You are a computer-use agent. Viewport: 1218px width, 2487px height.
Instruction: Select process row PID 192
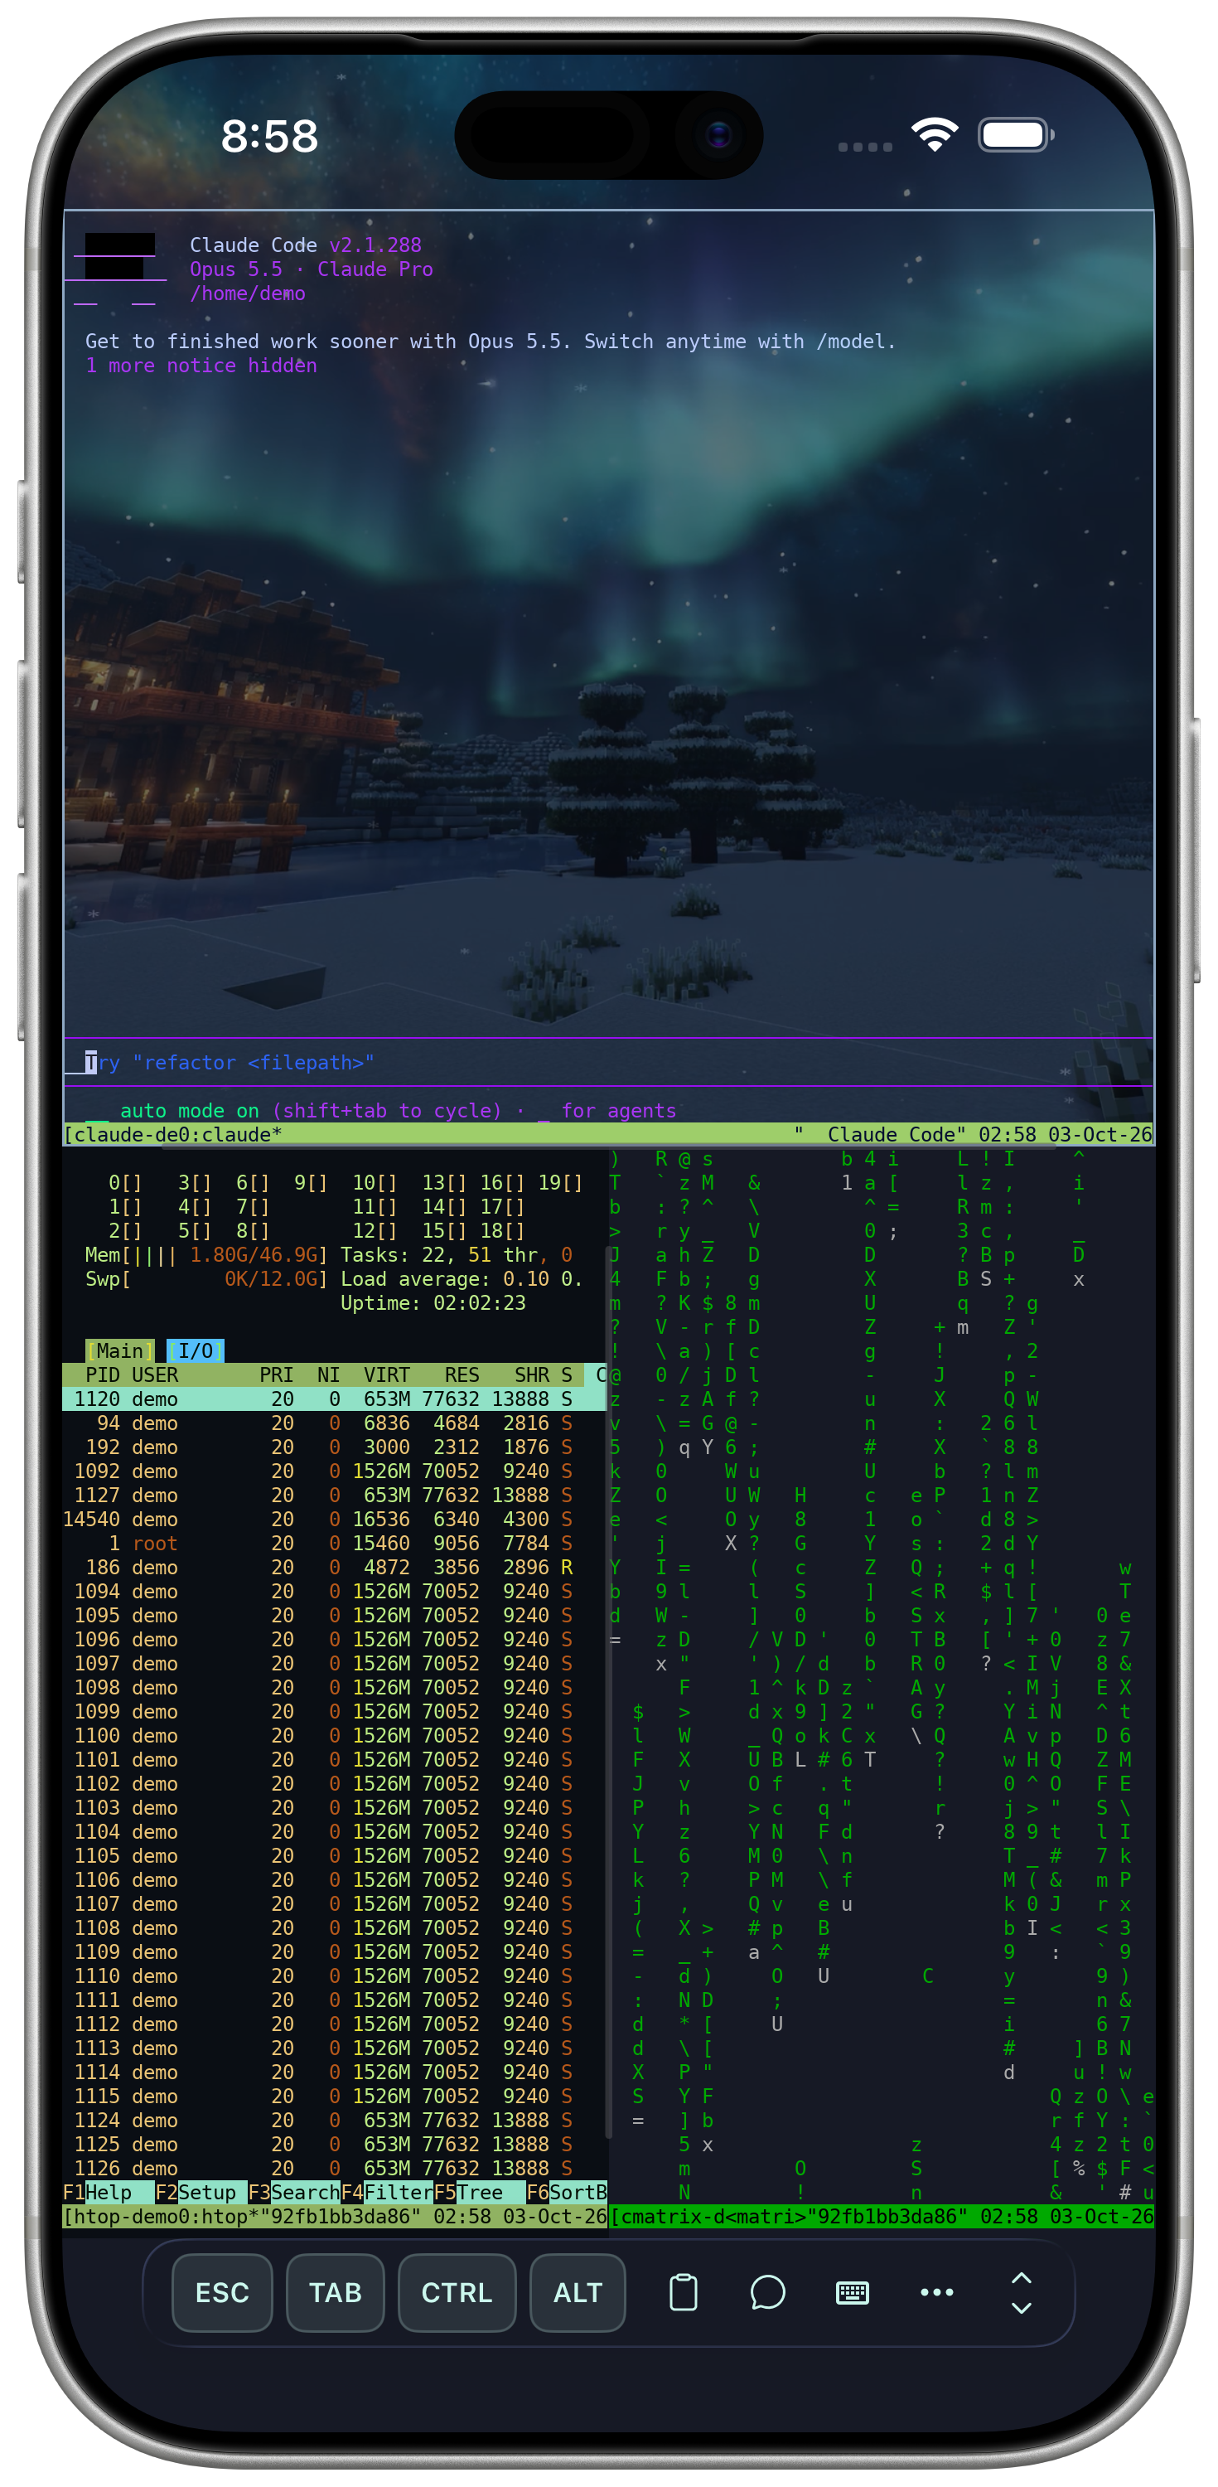[x=334, y=1447]
